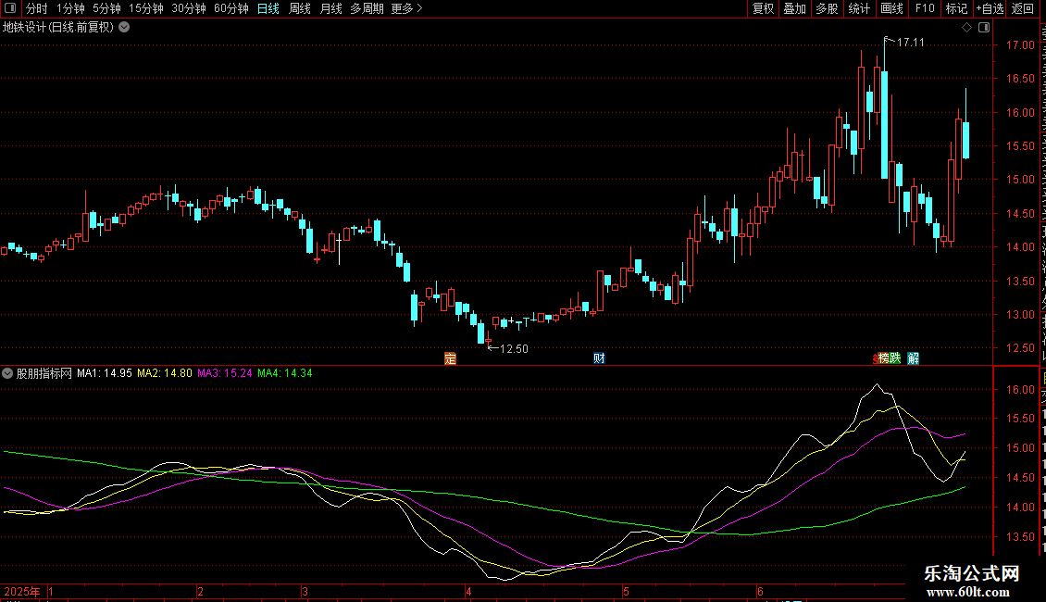Screen dimensions: 1046x602
Task: Click month 3 marker on time axis
Action: coord(305,591)
